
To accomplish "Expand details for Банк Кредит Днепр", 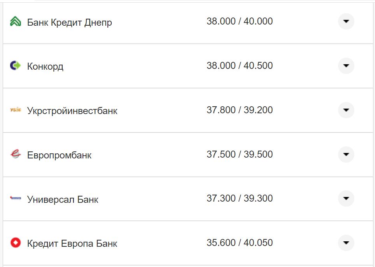I will point(346,22).
